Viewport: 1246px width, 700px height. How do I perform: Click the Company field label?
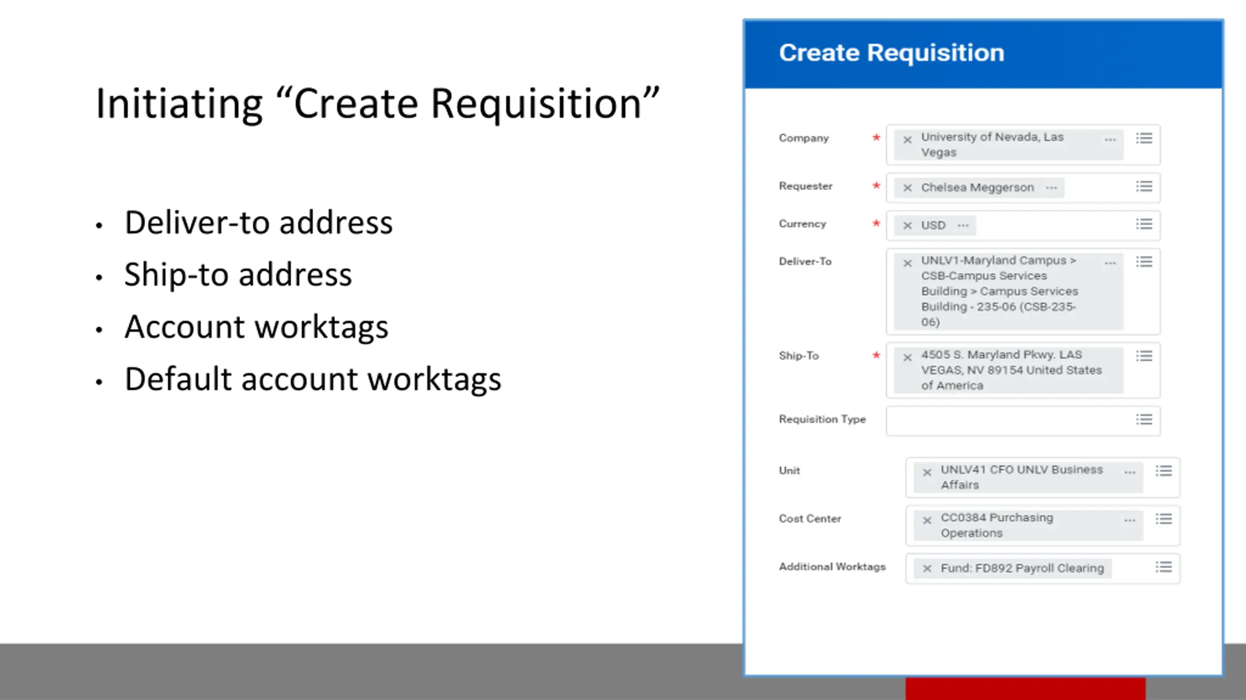[x=804, y=139]
